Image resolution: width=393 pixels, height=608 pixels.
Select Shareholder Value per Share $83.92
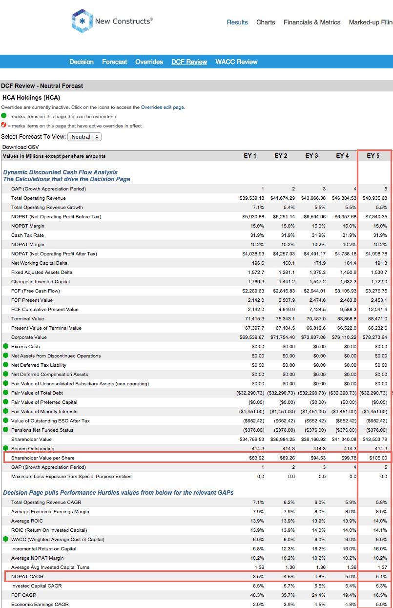tap(257, 458)
